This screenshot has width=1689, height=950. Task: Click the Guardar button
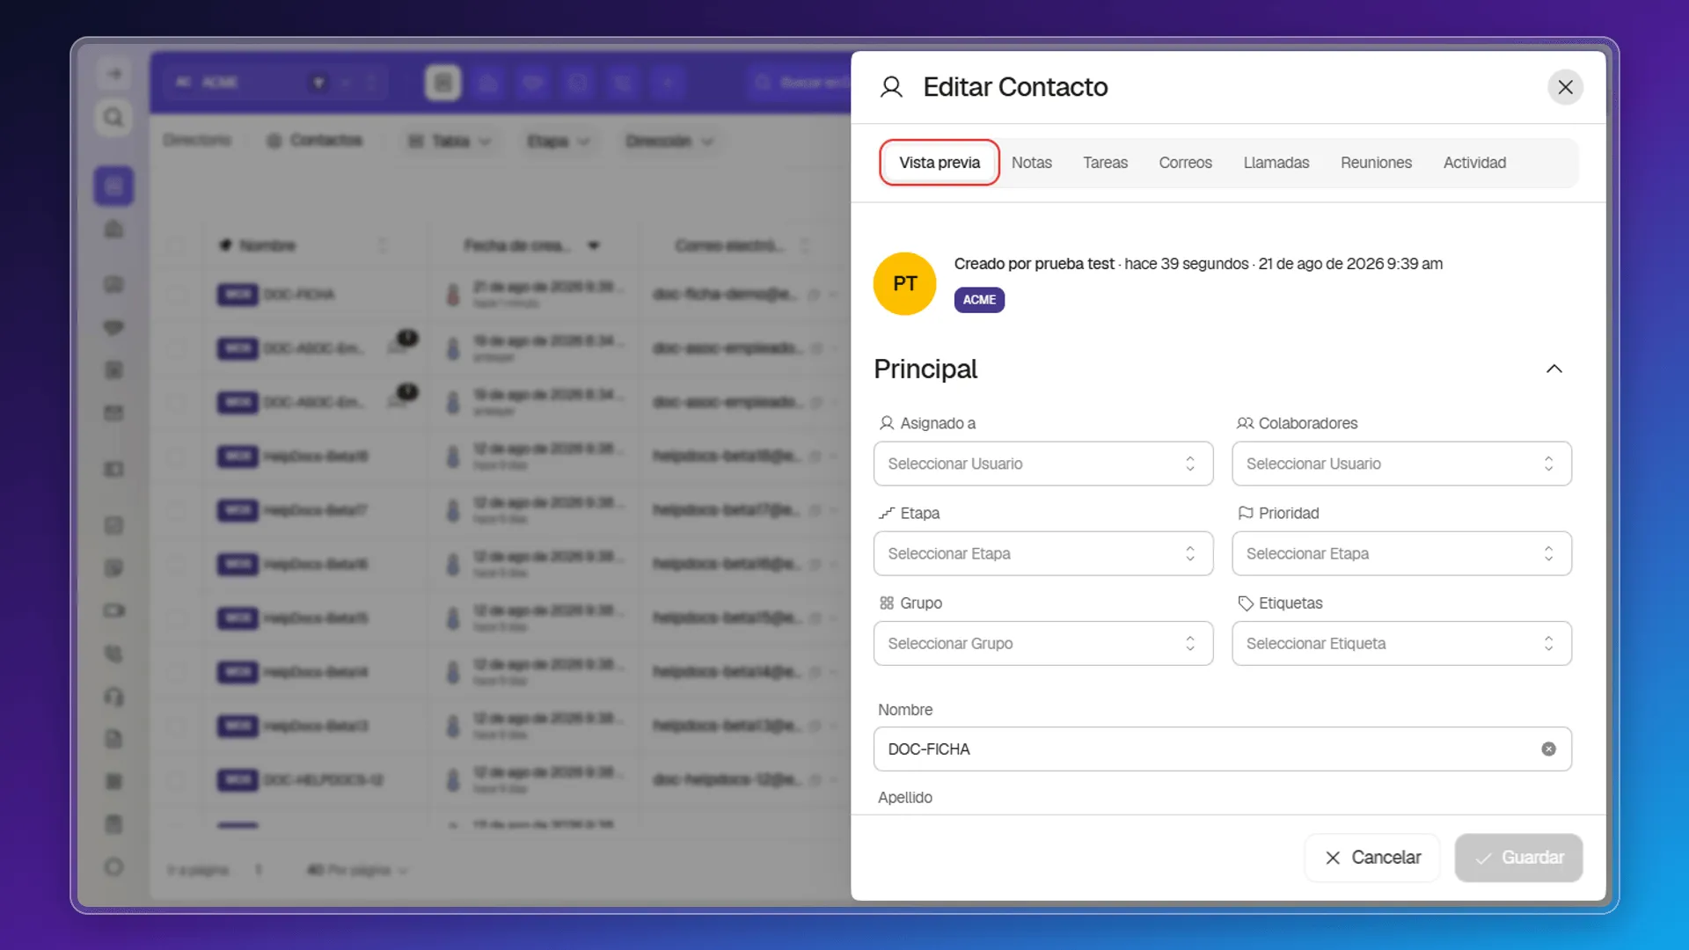(x=1518, y=858)
